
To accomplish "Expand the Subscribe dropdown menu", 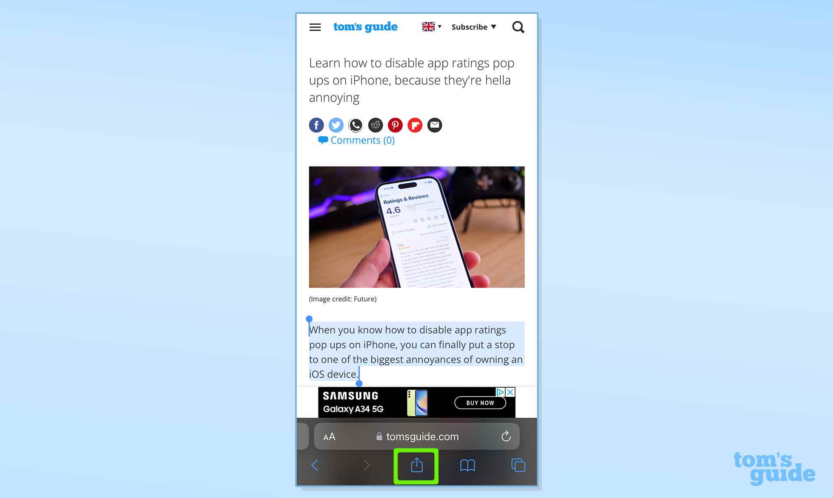I will tap(473, 27).
